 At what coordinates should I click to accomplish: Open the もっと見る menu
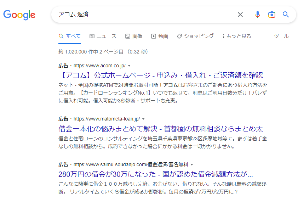[237, 36]
